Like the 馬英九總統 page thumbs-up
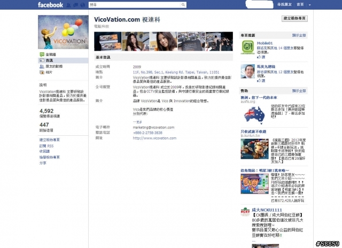 tap(261, 81)
